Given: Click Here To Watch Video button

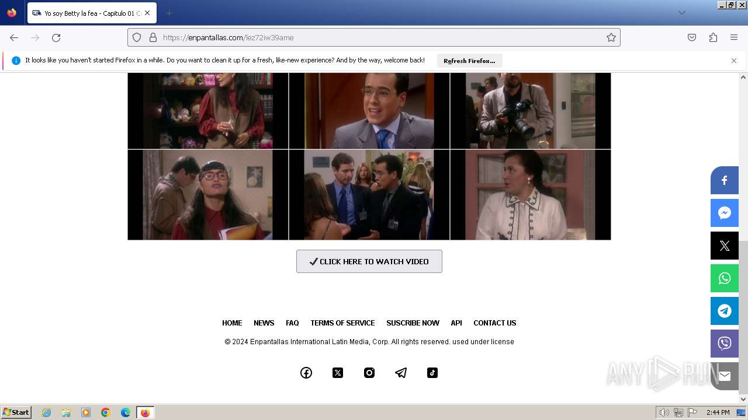Looking at the screenshot, I should click(x=369, y=261).
